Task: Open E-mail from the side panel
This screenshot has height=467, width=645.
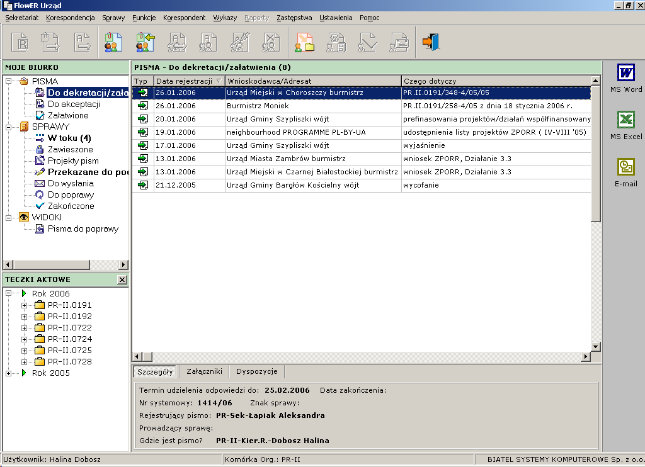Action: 625,172
